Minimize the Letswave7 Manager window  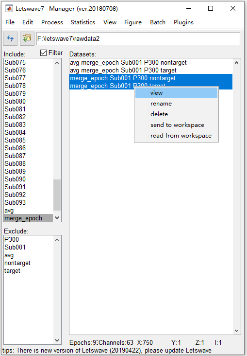189,9
